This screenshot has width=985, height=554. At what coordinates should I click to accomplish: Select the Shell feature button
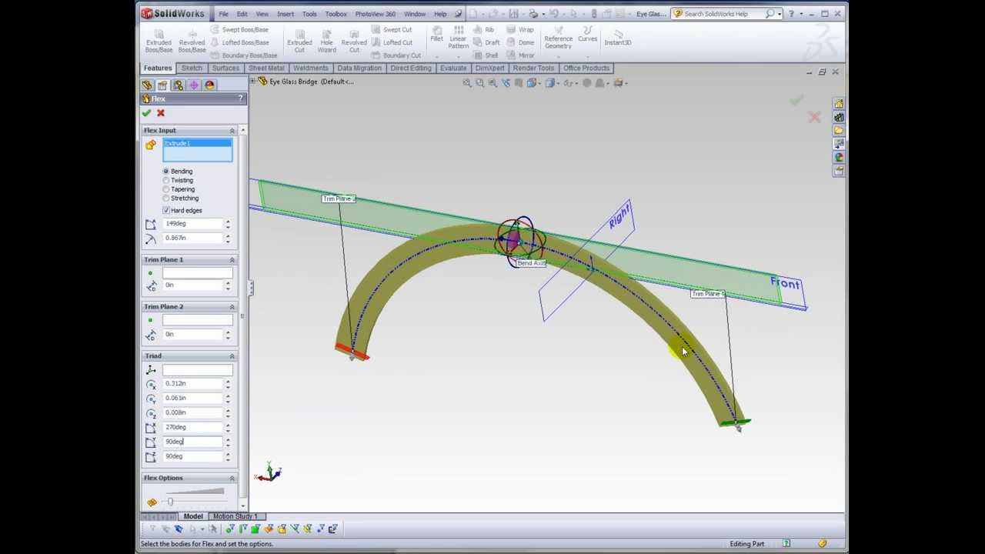[x=486, y=55]
